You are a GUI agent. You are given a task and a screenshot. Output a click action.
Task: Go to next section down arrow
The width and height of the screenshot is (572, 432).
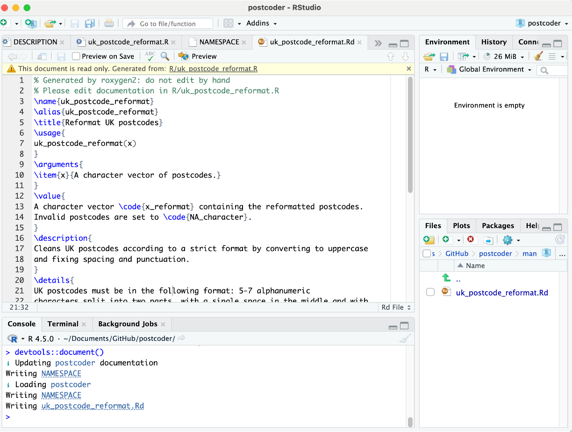click(x=405, y=57)
